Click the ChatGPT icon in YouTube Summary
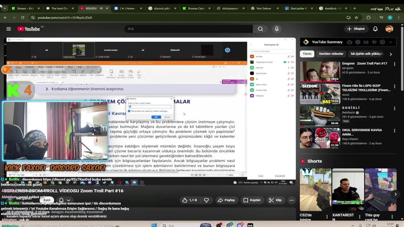This screenshot has height=227, width=404. [x=358, y=42]
